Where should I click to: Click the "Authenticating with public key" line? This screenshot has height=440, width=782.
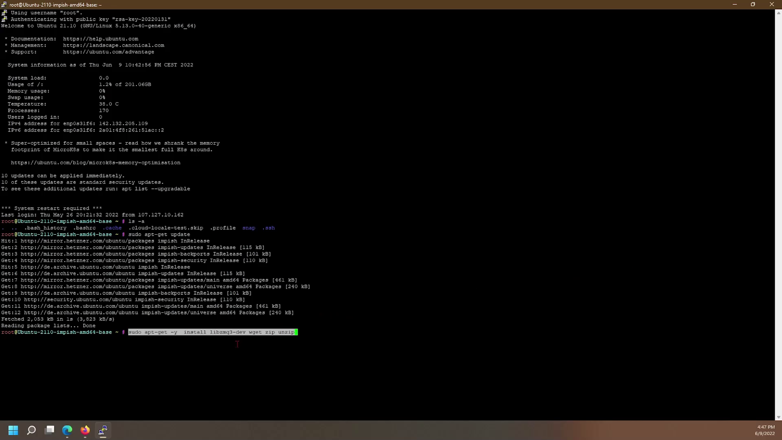(x=91, y=20)
